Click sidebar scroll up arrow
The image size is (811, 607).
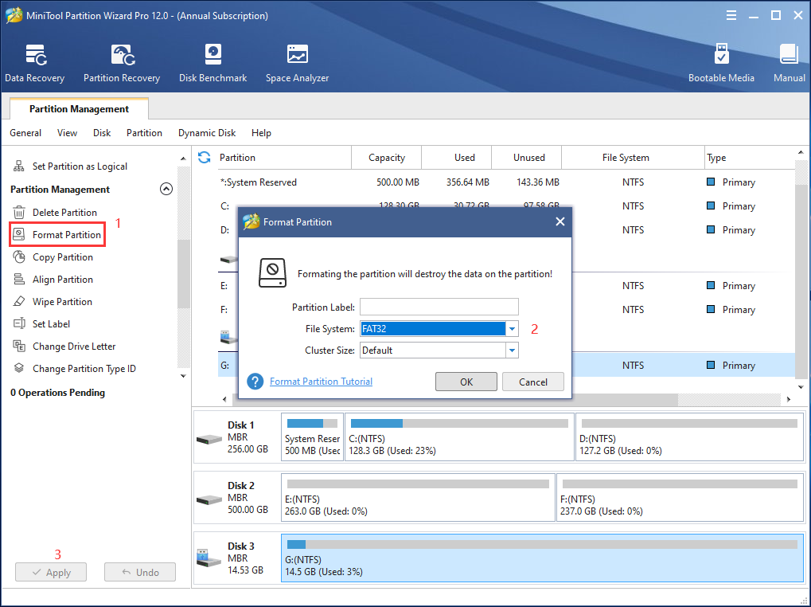pos(183,159)
